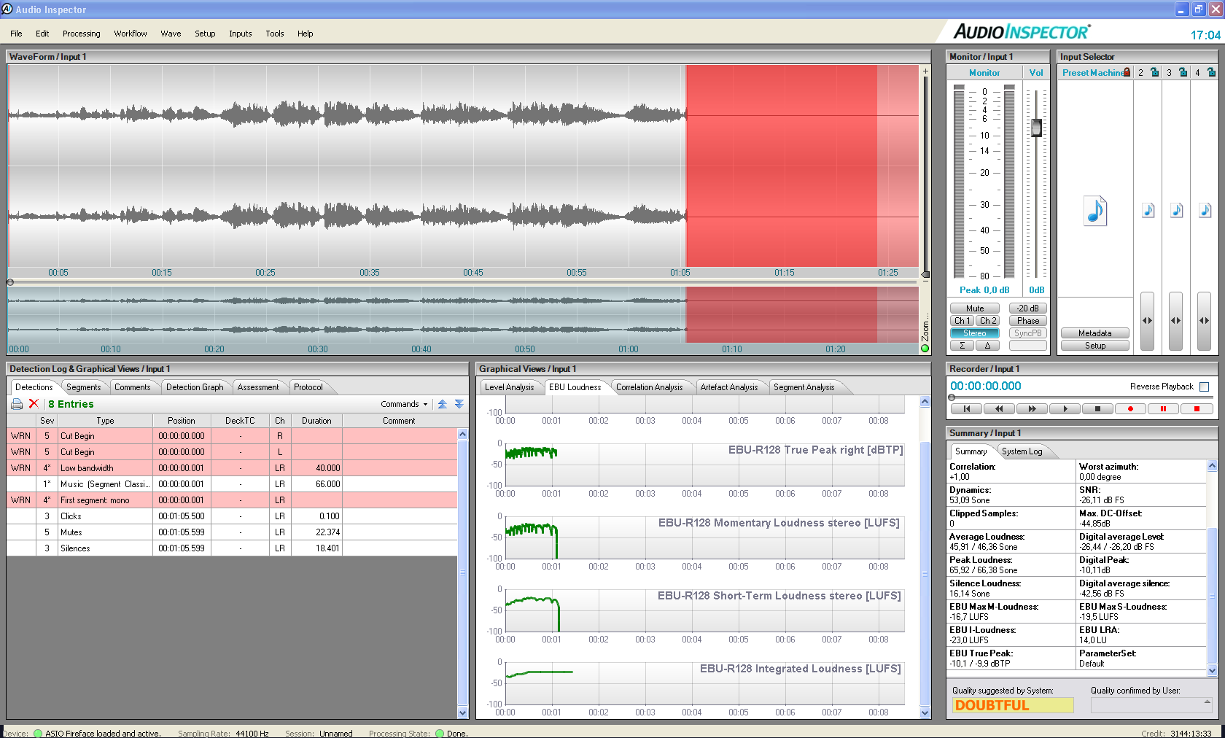Delete entries with the red X icon
Screen dimensions: 1225x738
click(34, 404)
